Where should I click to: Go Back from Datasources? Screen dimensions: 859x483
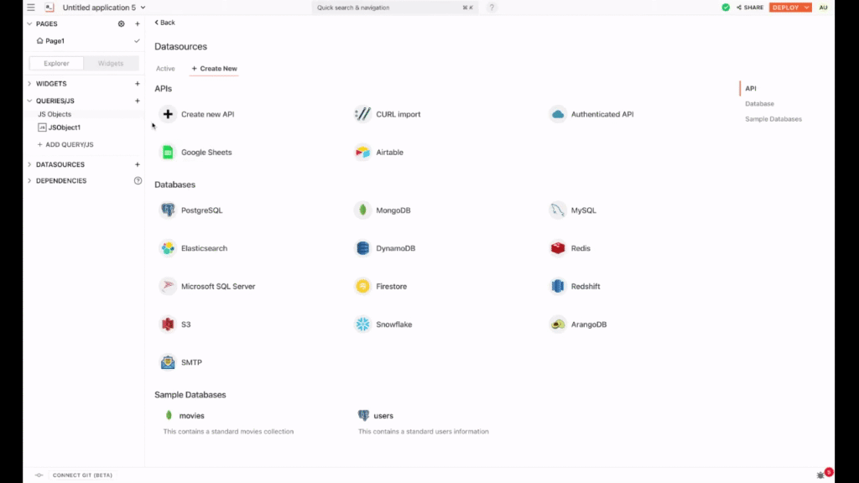[x=165, y=23]
